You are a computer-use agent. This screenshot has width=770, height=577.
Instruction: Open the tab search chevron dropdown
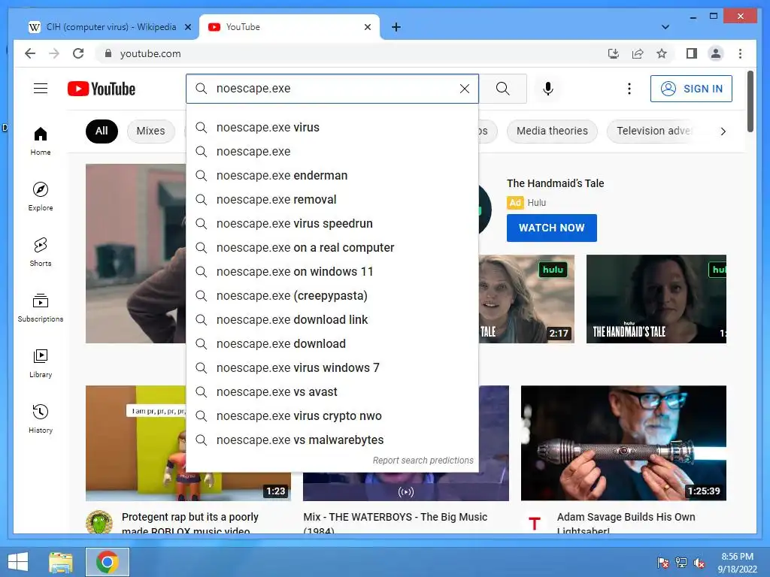tap(665, 27)
